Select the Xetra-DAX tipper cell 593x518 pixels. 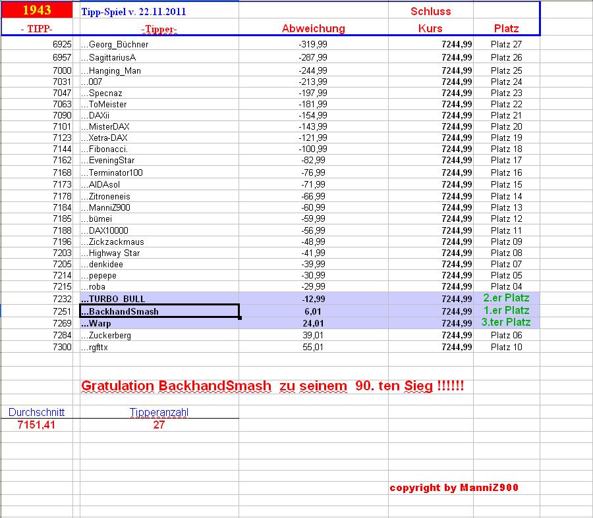159,138
